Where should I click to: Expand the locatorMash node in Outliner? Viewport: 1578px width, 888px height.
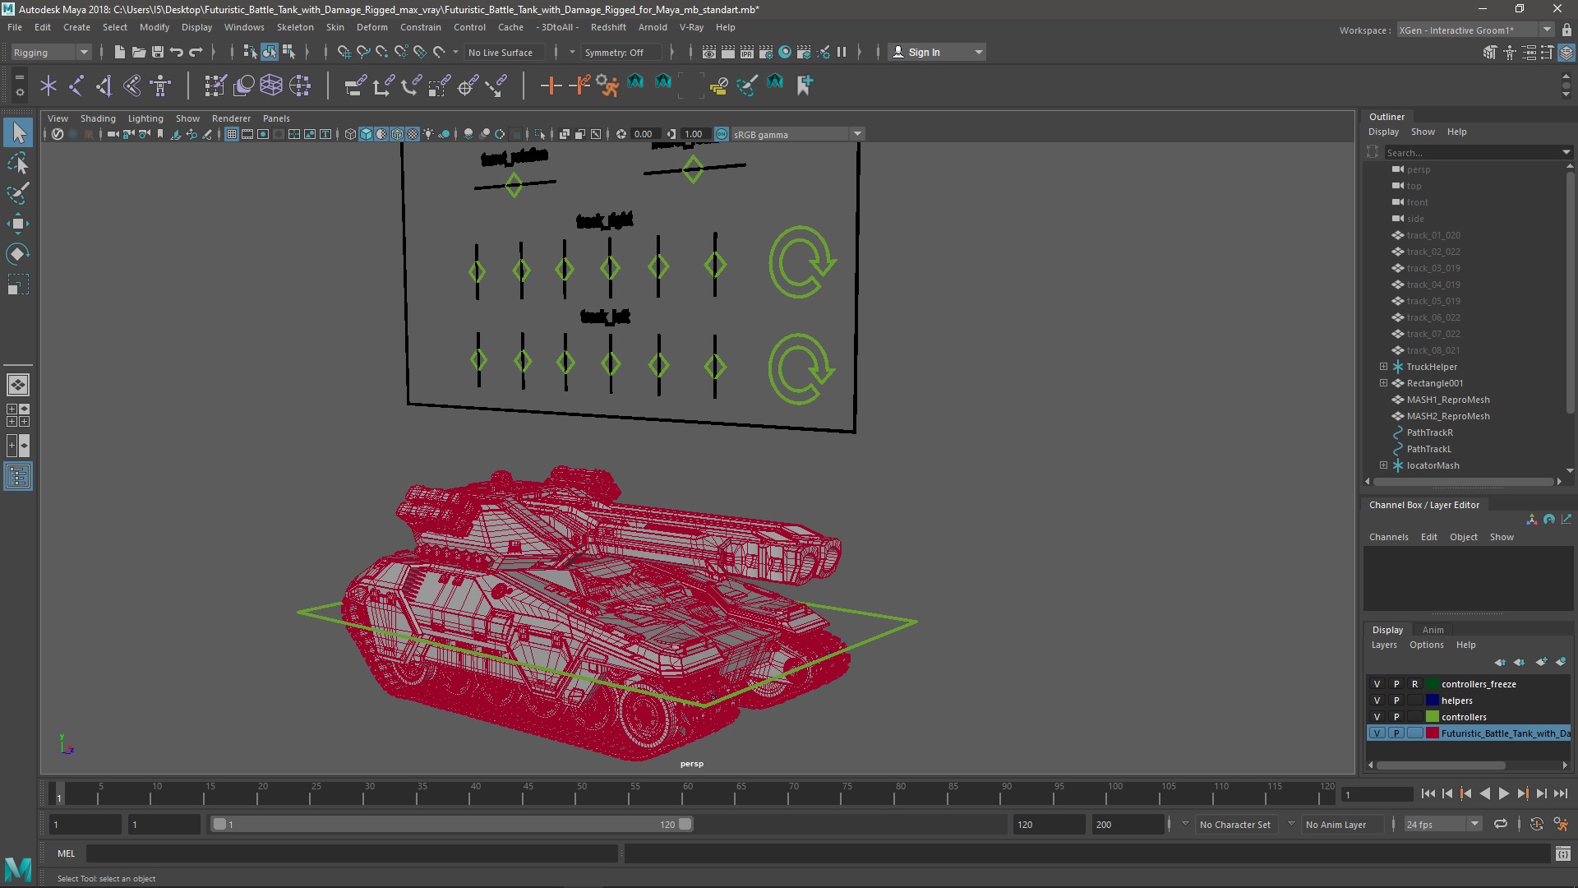click(x=1383, y=465)
